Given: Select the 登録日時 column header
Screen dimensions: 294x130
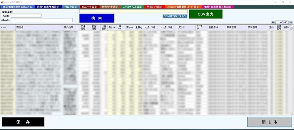Looking at the screenshot, I should tap(217, 28).
